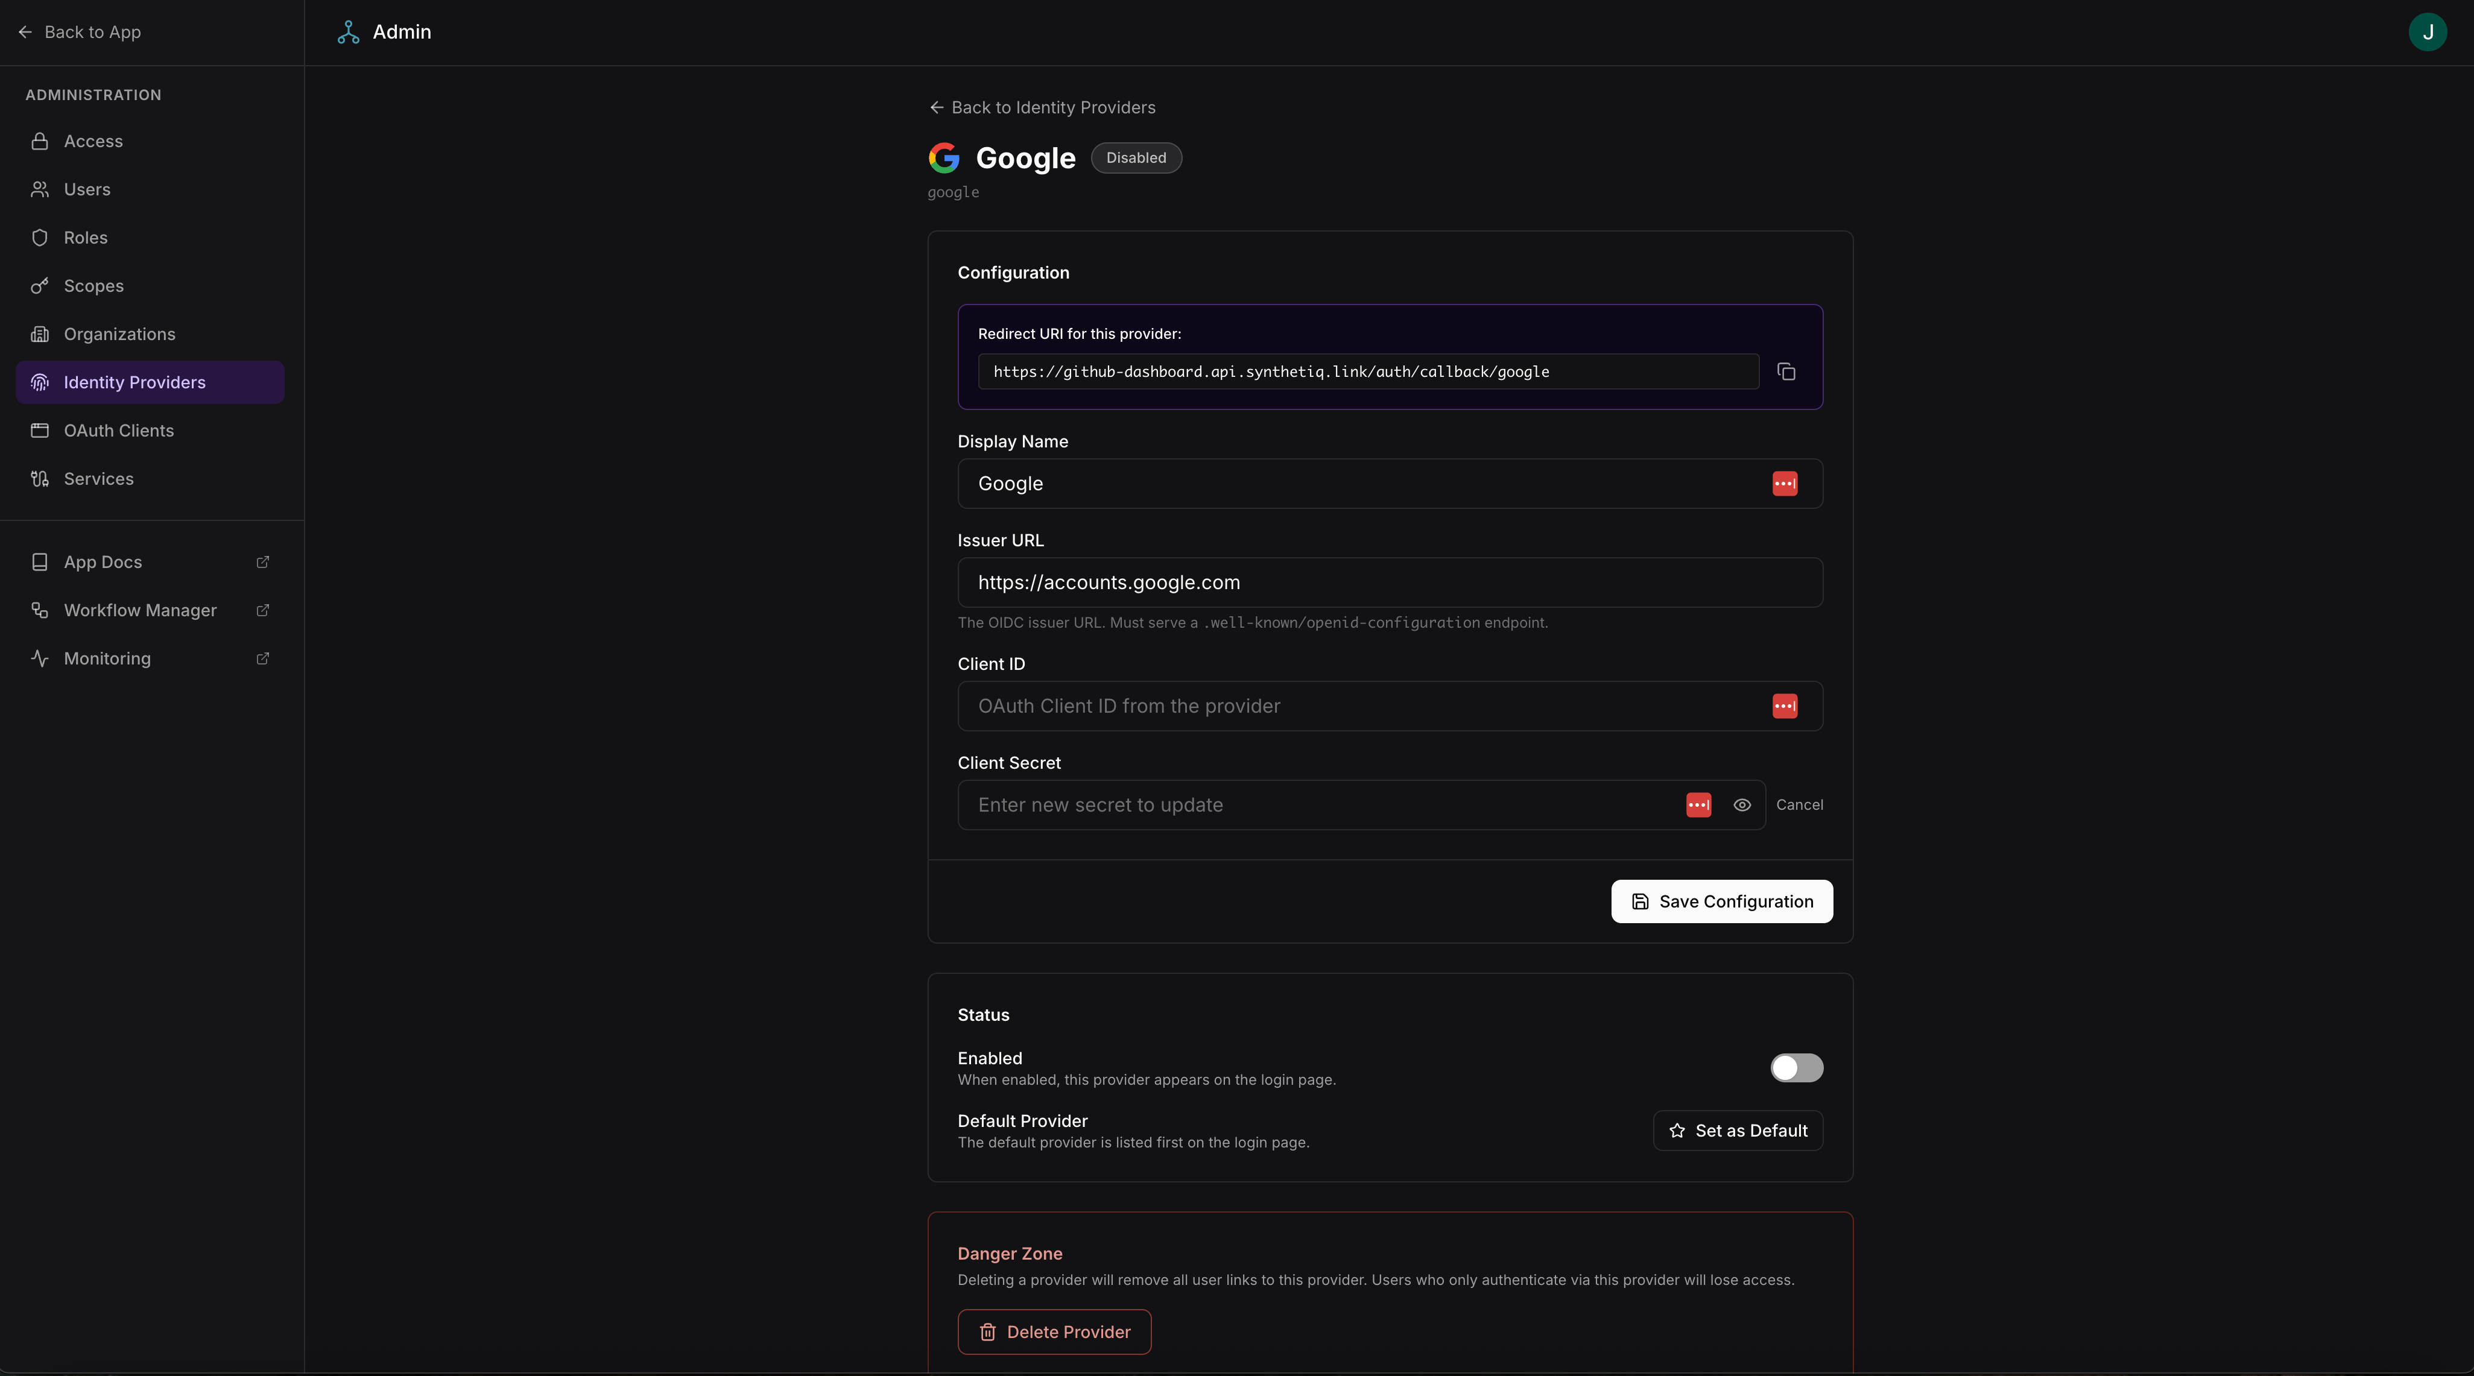Click password manager icon in Client ID

coord(1785,705)
